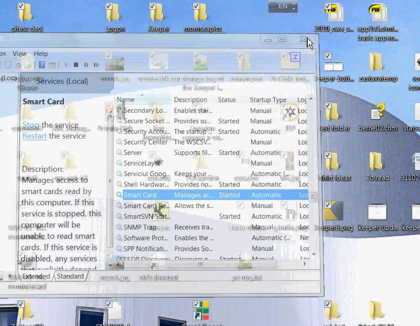Viewport: 420px width, 326px height.
Task: Click the Stop Service toolbar icon
Action: tap(76, 65)
